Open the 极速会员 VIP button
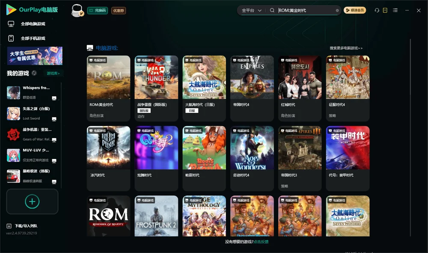The image size is (428, 253). pos(354,10)
